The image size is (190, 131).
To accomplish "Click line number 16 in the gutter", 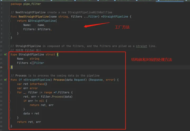I will pos(1,67).
